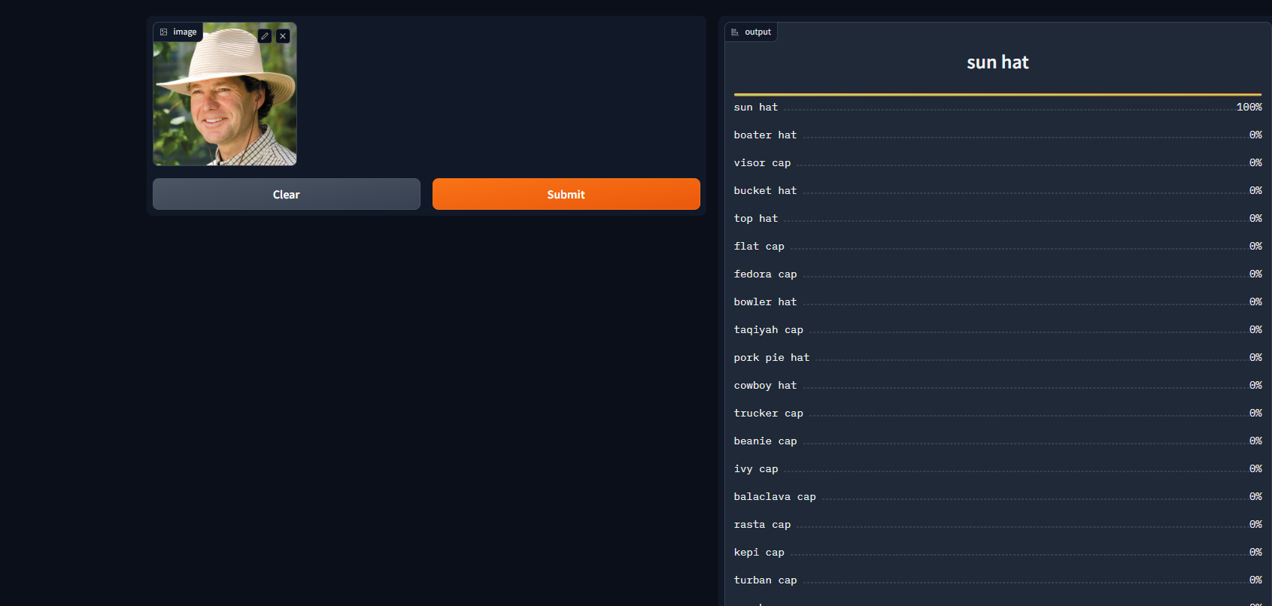Viewport: 1272px width, 606px height.
Task: Select the 'bowler hat' label
Action: (x=765, y=302)
